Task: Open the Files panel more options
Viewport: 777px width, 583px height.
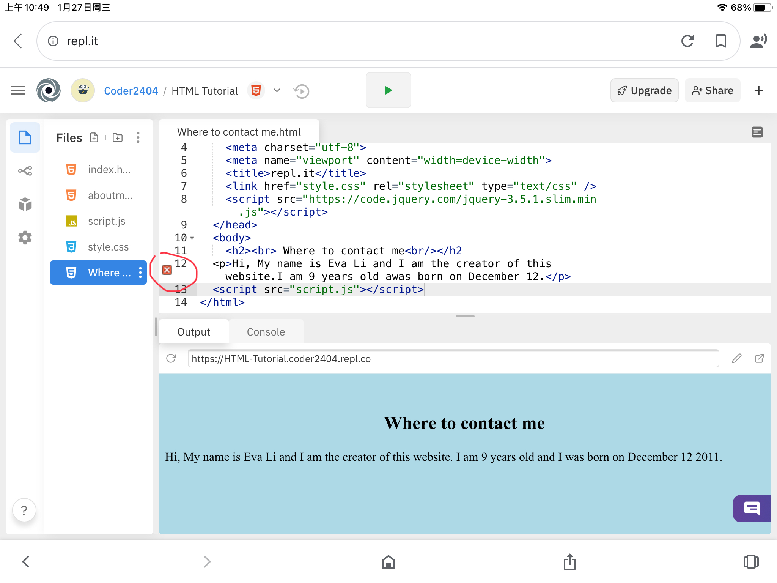Action: (x=138, y=137)
